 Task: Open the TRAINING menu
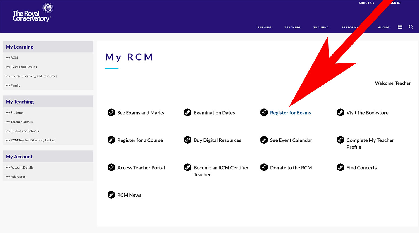[x=321, y=27]
